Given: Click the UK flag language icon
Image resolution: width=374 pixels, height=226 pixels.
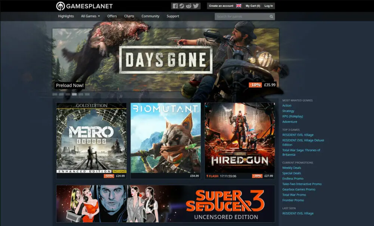Looking at the screenshot, I should click(x=239, y=6).
